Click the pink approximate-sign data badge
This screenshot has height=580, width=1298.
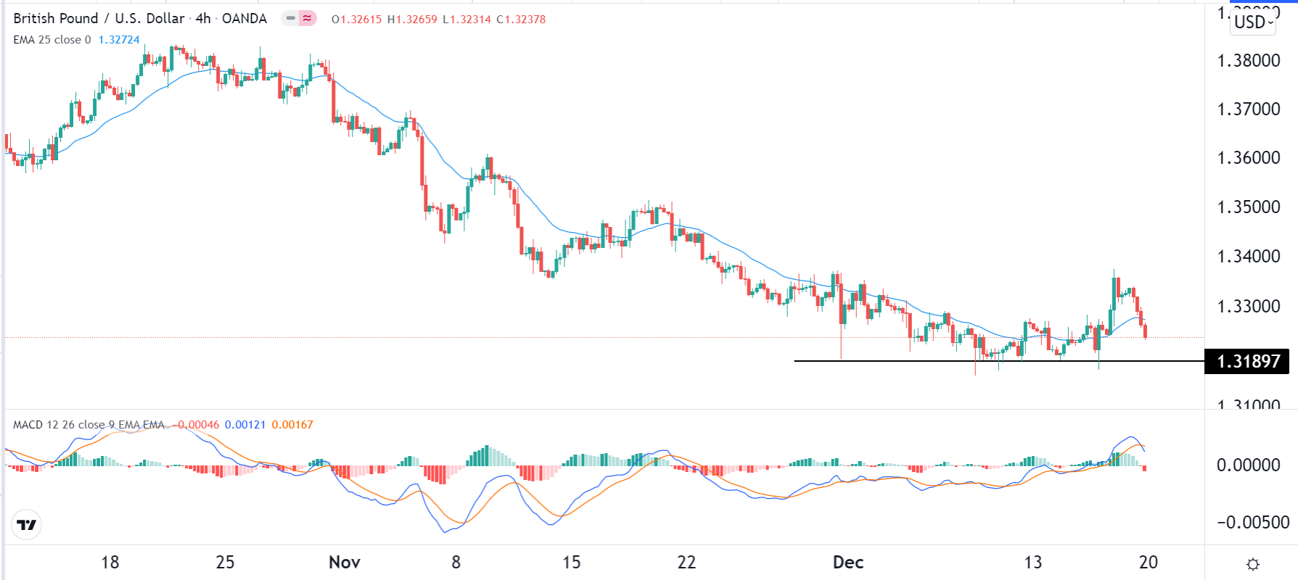[308, 18]
